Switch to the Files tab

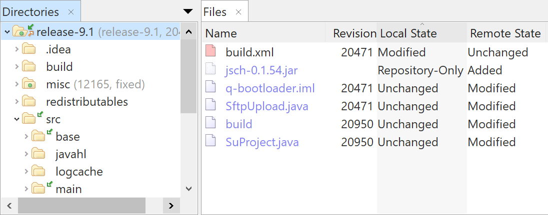(x=215, y=12)
